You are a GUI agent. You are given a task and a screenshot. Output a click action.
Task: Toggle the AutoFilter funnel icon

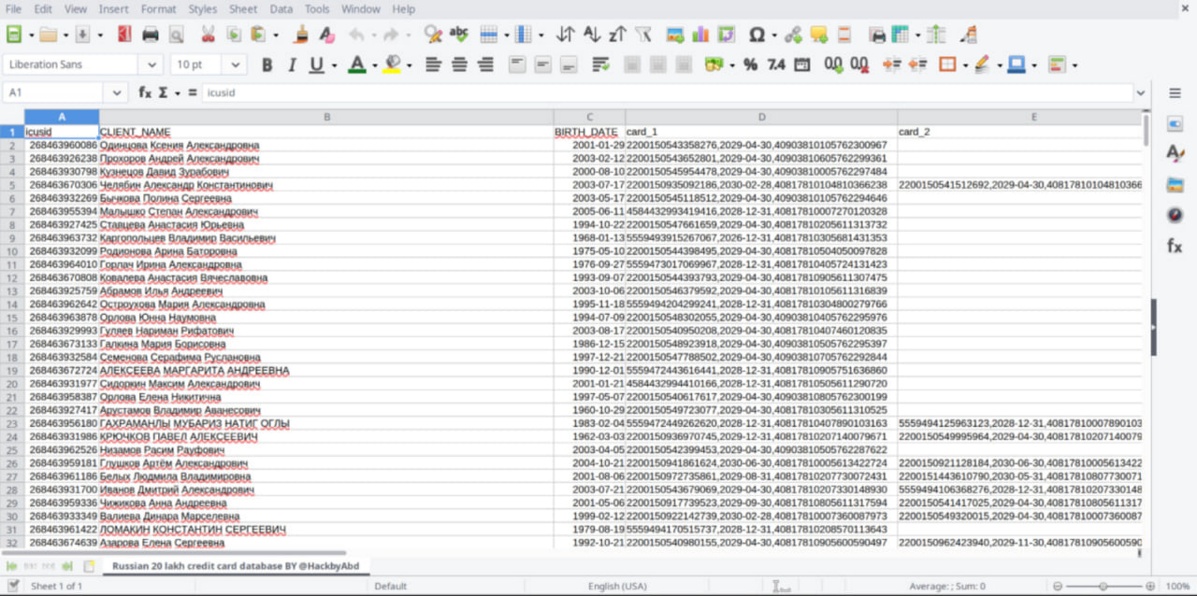coord(642,35)
